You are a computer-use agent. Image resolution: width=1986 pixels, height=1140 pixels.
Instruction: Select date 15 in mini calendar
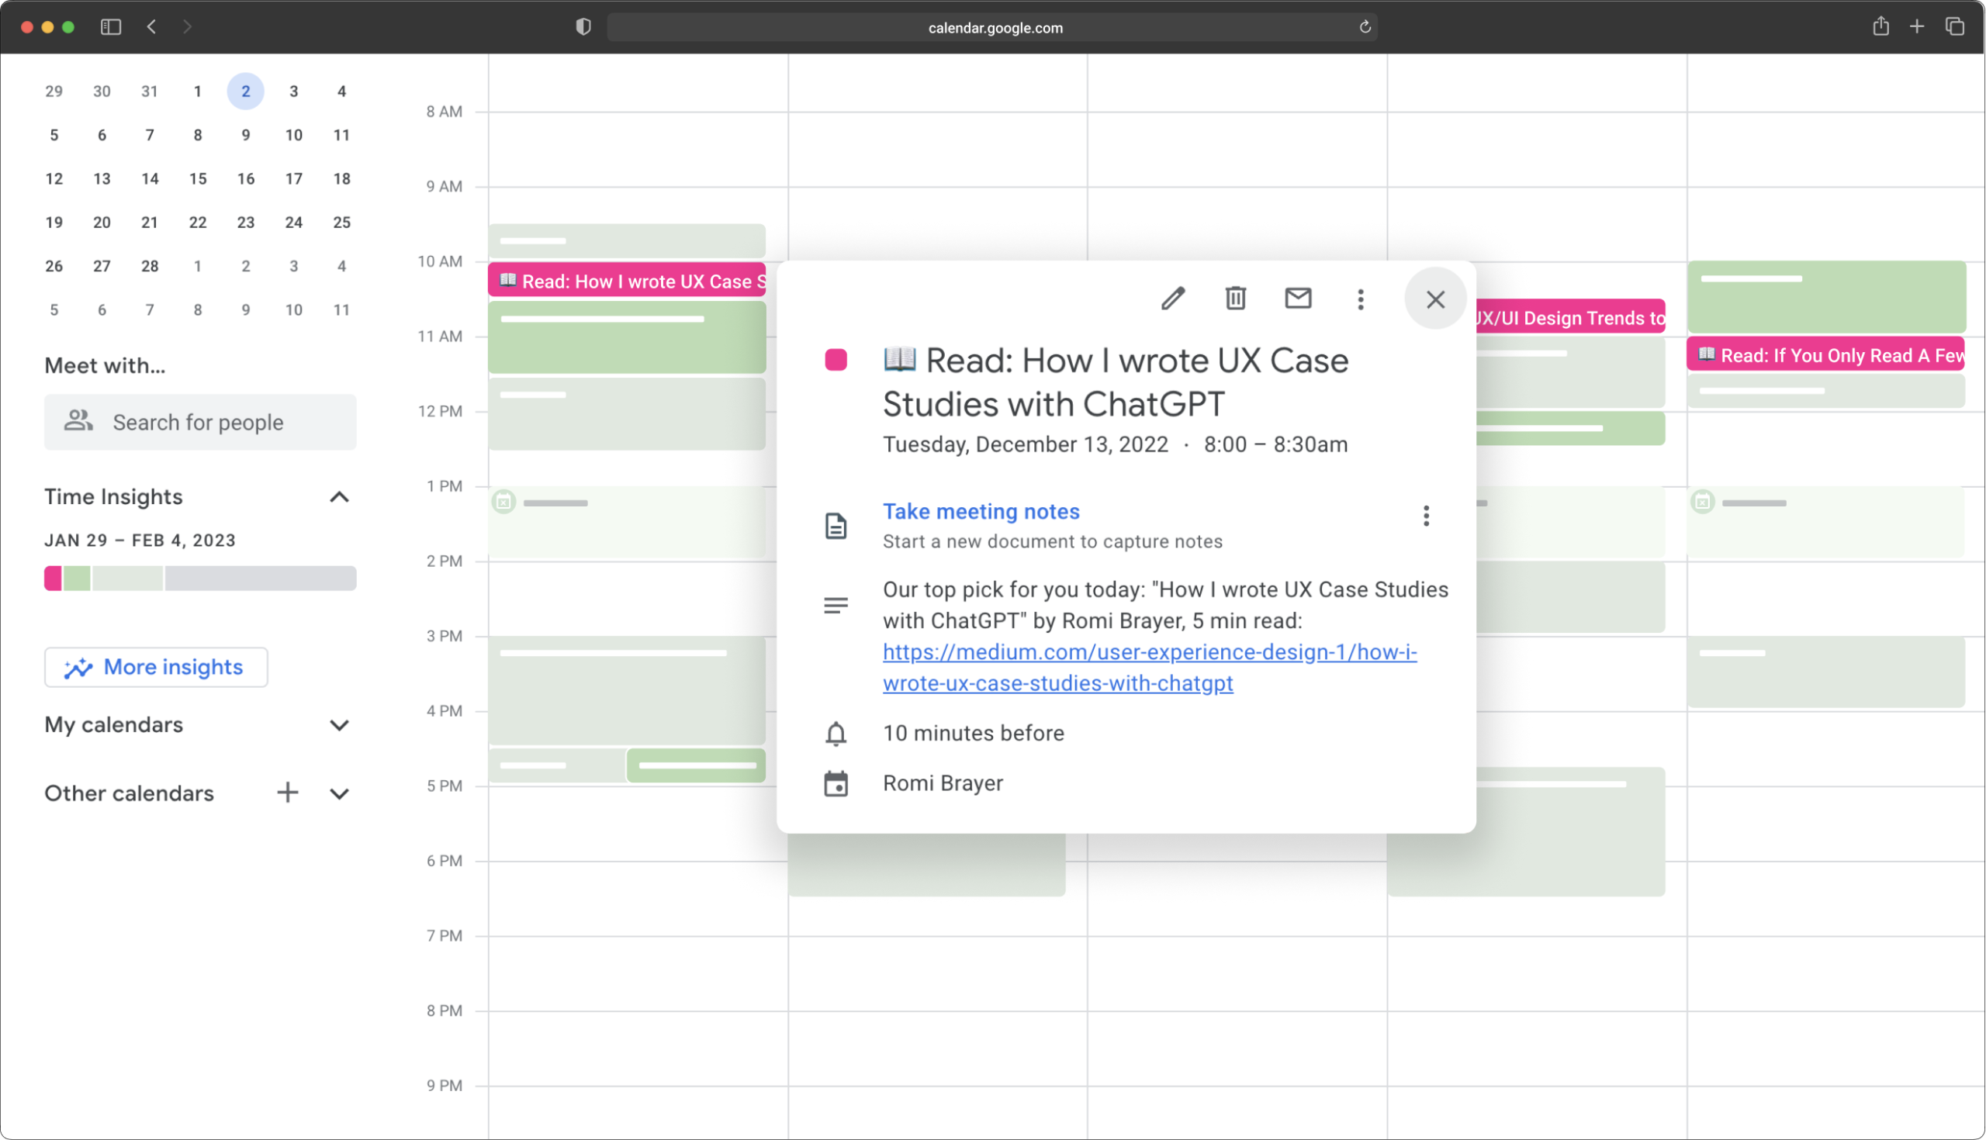pyautogui.click(x=197, y=178)
